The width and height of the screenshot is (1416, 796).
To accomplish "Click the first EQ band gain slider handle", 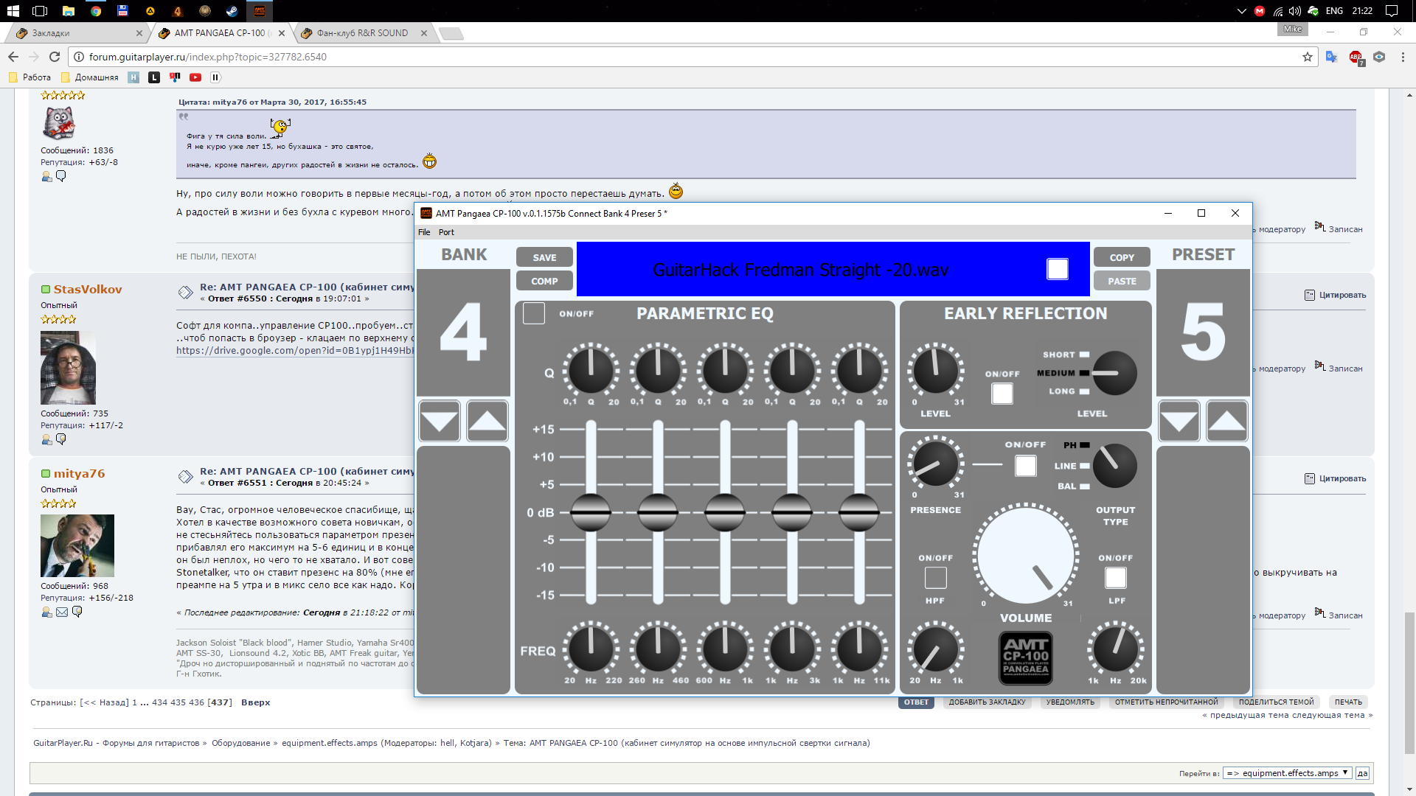I will (x=591, y=512).
